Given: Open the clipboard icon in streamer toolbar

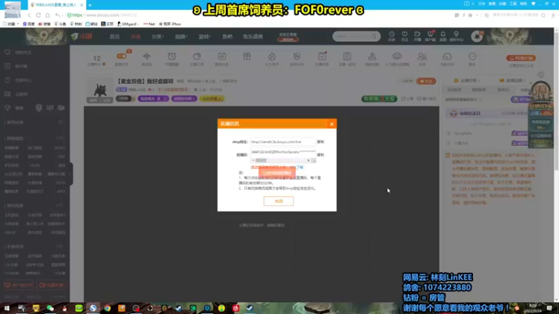Looking at the screenshot, I should (347, 57).
